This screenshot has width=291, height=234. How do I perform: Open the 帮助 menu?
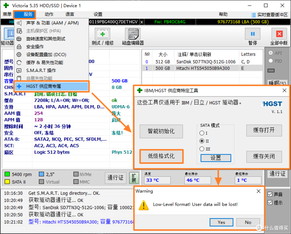pos(223,14)
